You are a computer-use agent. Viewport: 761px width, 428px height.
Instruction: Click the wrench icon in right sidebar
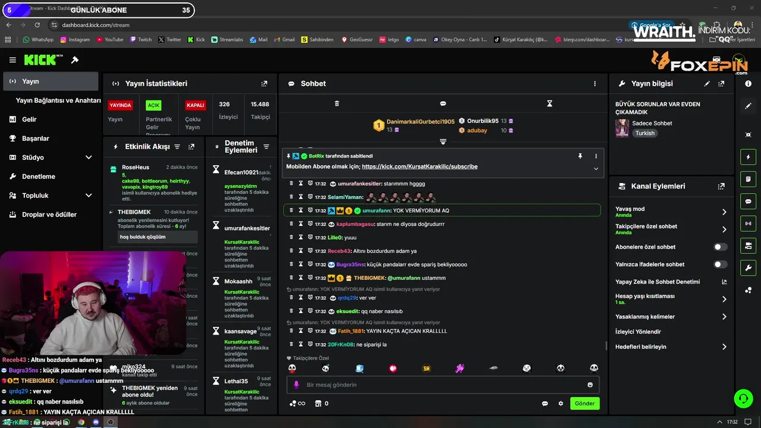(748, 267)
